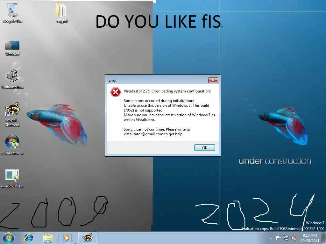326x244 pixels.
Task: Select the mypal - Shortcut raccoon icon
Action: [x=12, y=114]
